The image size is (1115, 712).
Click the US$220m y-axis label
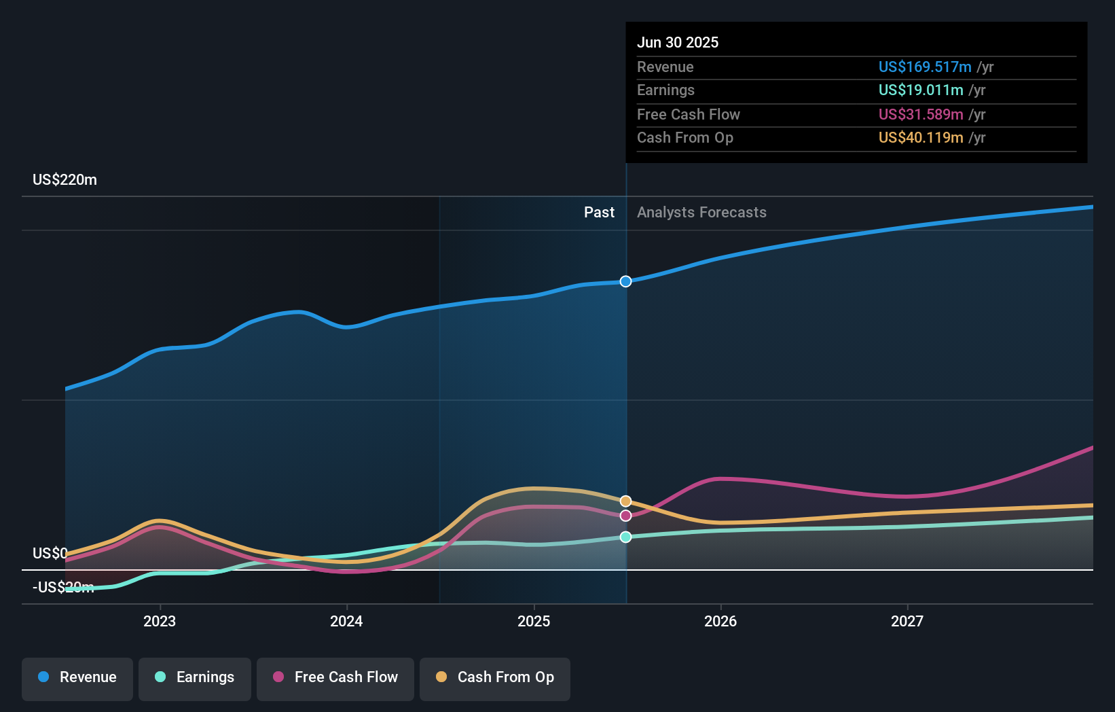tap(65, 180)
